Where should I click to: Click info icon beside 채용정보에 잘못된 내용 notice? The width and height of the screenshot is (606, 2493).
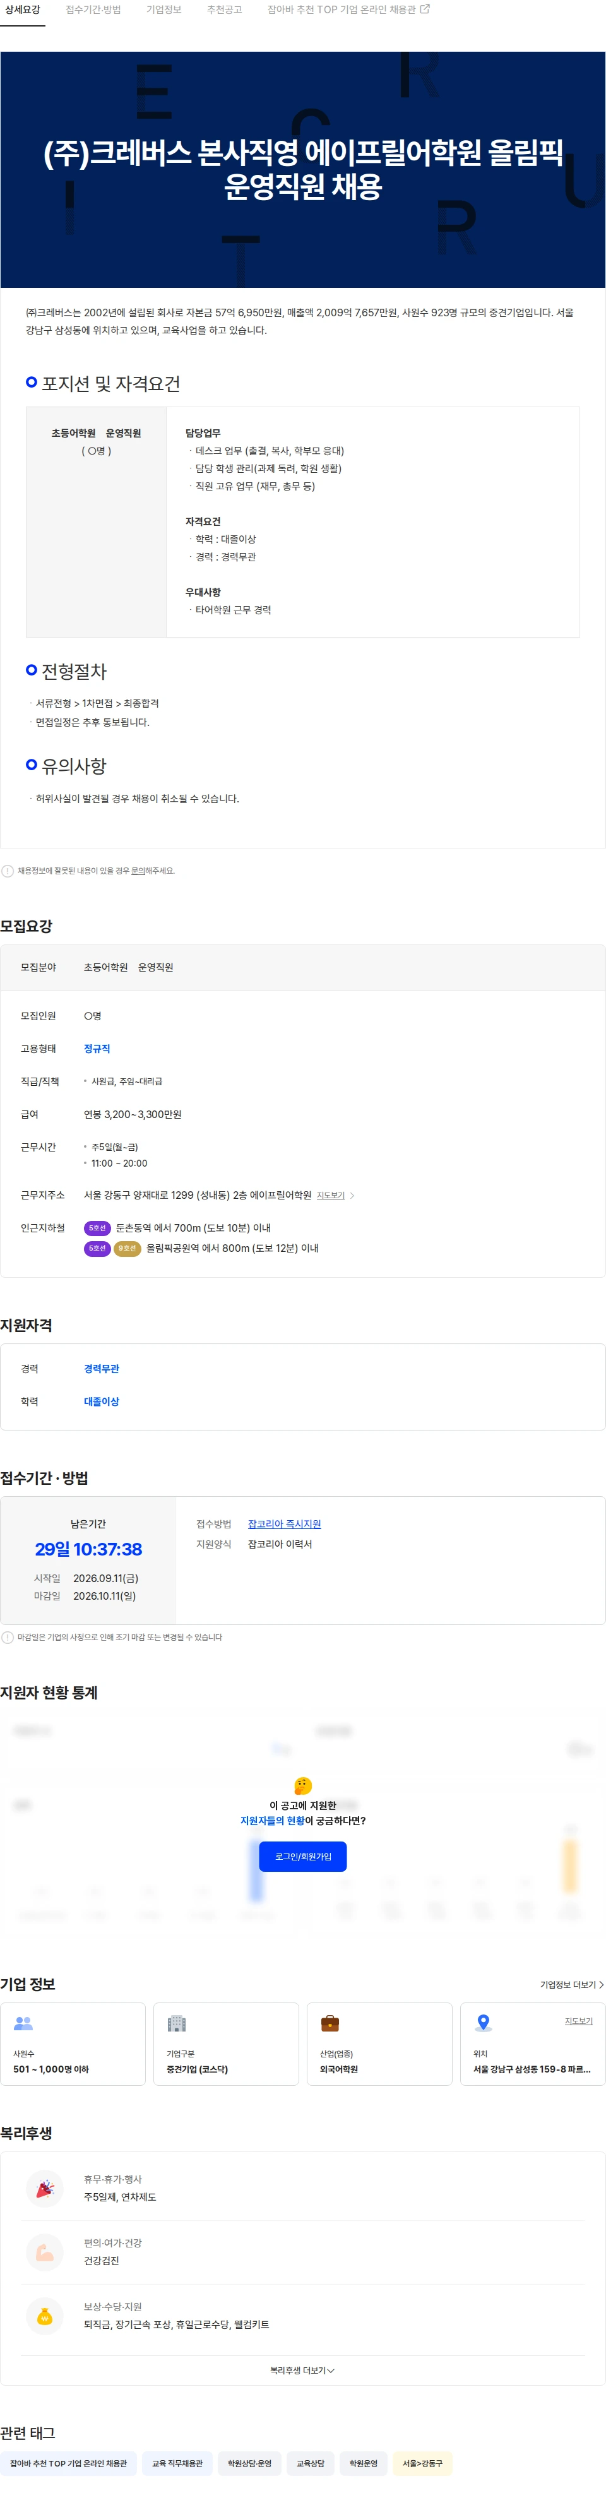[x=8, y=871]
